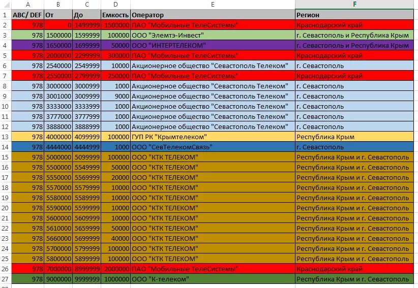Select the ООО "ИНТЕРТЕЛЕКОМ" cell
Viewport: 418px width, 288px height.
pos(213,45)
